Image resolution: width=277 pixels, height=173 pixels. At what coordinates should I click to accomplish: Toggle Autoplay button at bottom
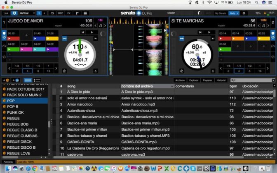point(8,162)
